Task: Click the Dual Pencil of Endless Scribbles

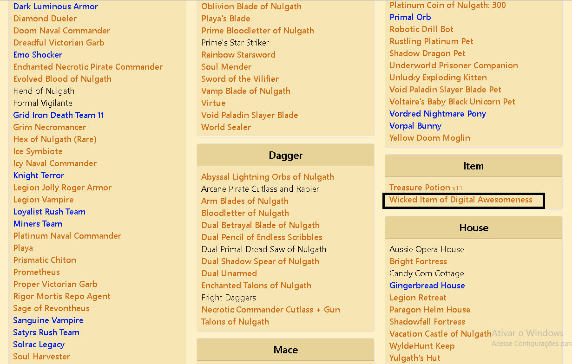Action: tap(263, 237)
